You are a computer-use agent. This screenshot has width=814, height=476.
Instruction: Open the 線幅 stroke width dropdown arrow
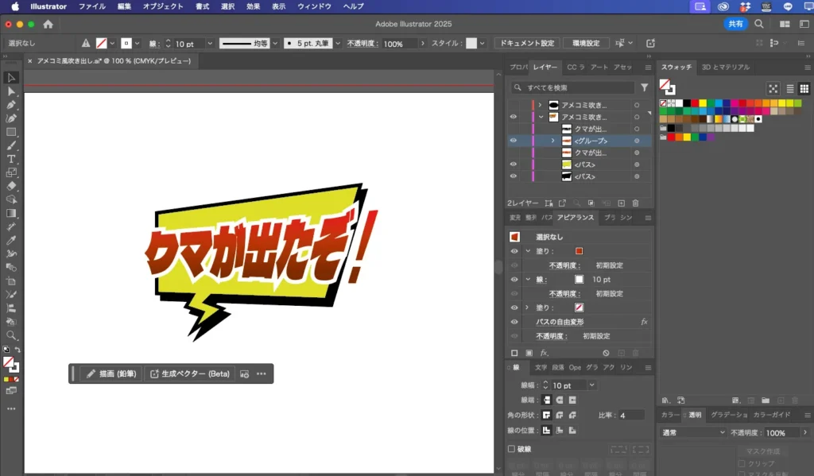(591, 385)
